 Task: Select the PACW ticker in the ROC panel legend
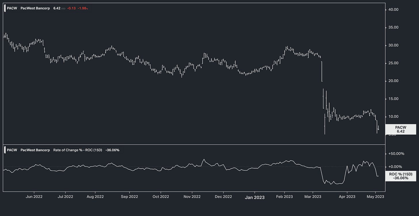pos(12,150)
